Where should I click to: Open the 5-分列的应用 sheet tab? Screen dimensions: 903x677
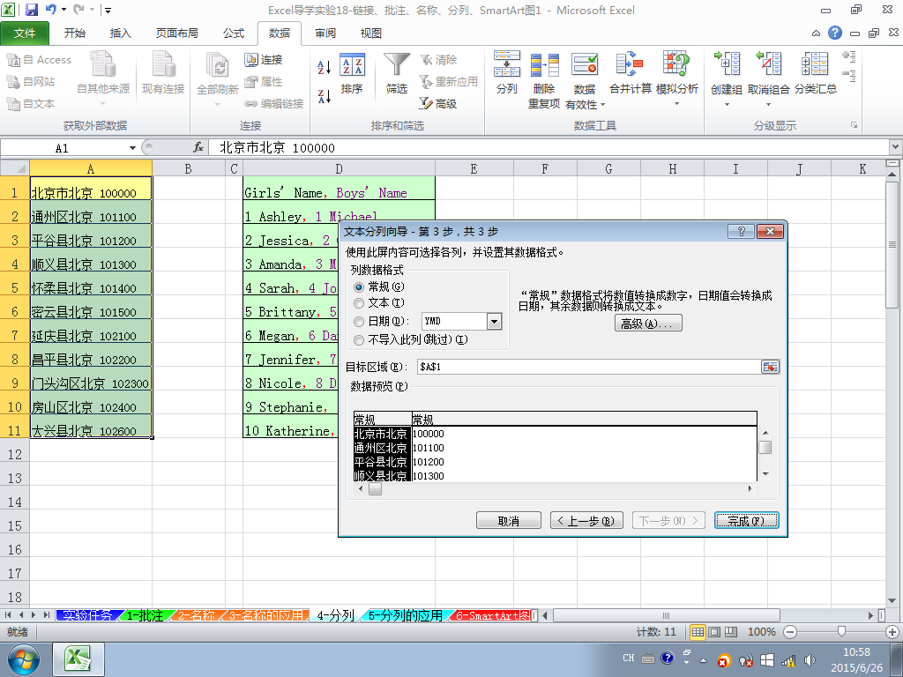405,615
